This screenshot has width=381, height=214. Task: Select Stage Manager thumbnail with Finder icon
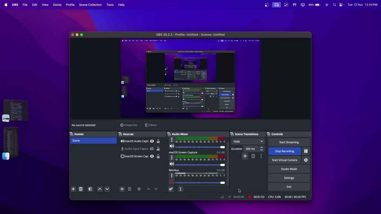click(x=11, y=144)
